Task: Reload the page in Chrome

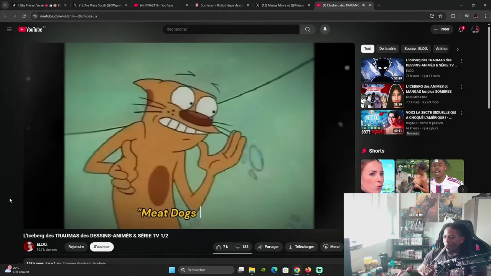Action: point(24,16)
